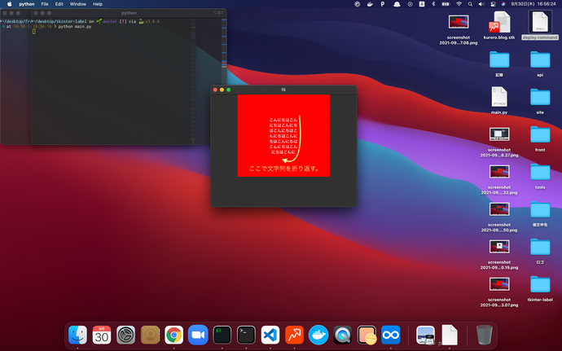Open the Calendar app in the Dock
The width and height of the screenshot is (562, 351).
point(102,335)
